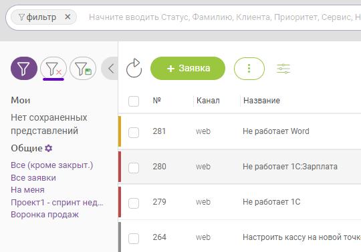Open table column settings sliders icon
This screenshot has height=252, width=361.
click(x=283, y=69)
